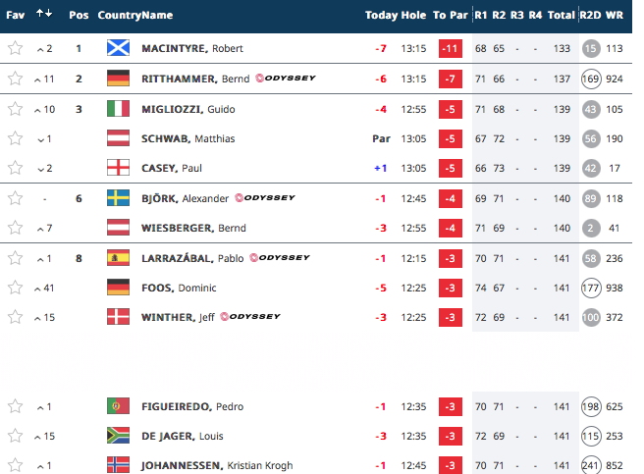
Task: Click Ritthammer's R2D ranking circle 169
Action: (x=591, y=79)
